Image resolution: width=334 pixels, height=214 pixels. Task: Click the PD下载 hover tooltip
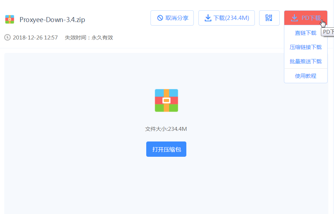coord(328,32)
